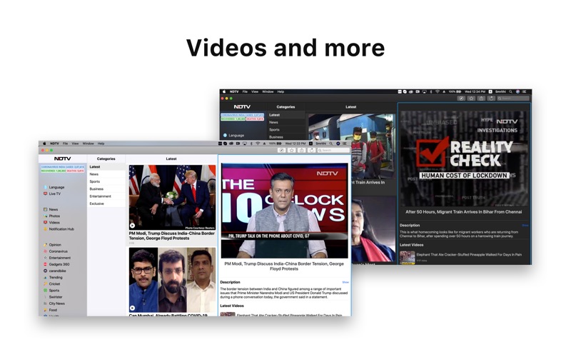Click share icon in light window toolbar

point(301,150)
